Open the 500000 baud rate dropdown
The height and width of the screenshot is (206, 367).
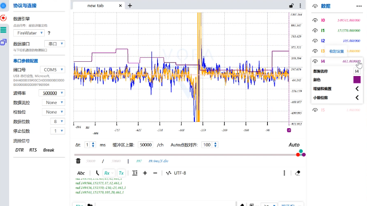pos(52,93)
